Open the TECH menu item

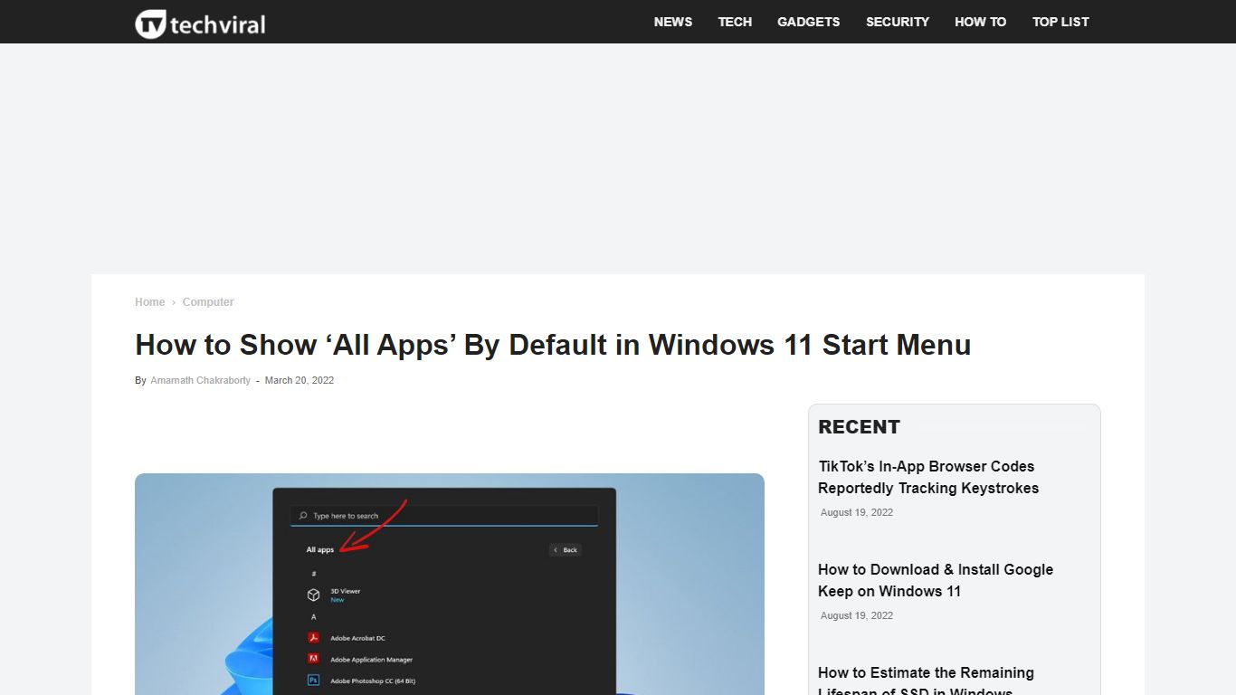point(735,22)
